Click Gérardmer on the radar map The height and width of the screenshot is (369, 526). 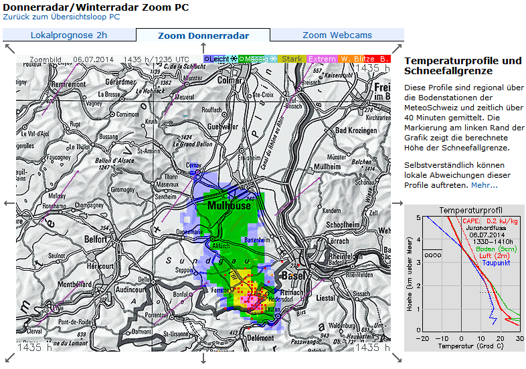(x=120, y=82)
